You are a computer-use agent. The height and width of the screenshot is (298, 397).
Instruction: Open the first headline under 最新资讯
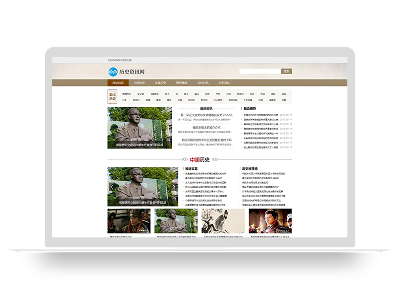pos(206,115)
